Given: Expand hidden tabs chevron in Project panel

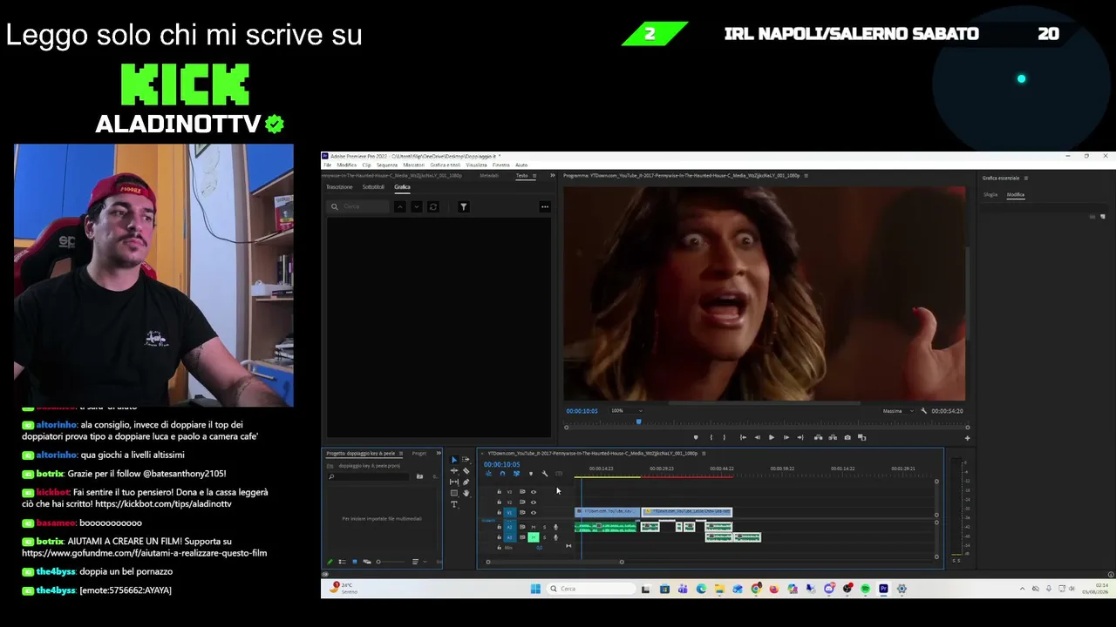Looking at the screenshot, I should (x=439, y=453).
